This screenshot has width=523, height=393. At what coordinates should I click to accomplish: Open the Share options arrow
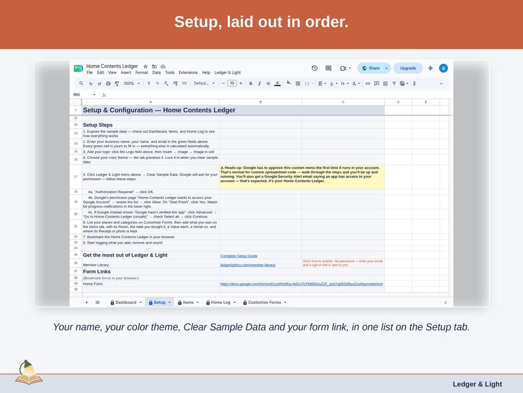pos(387,68)
